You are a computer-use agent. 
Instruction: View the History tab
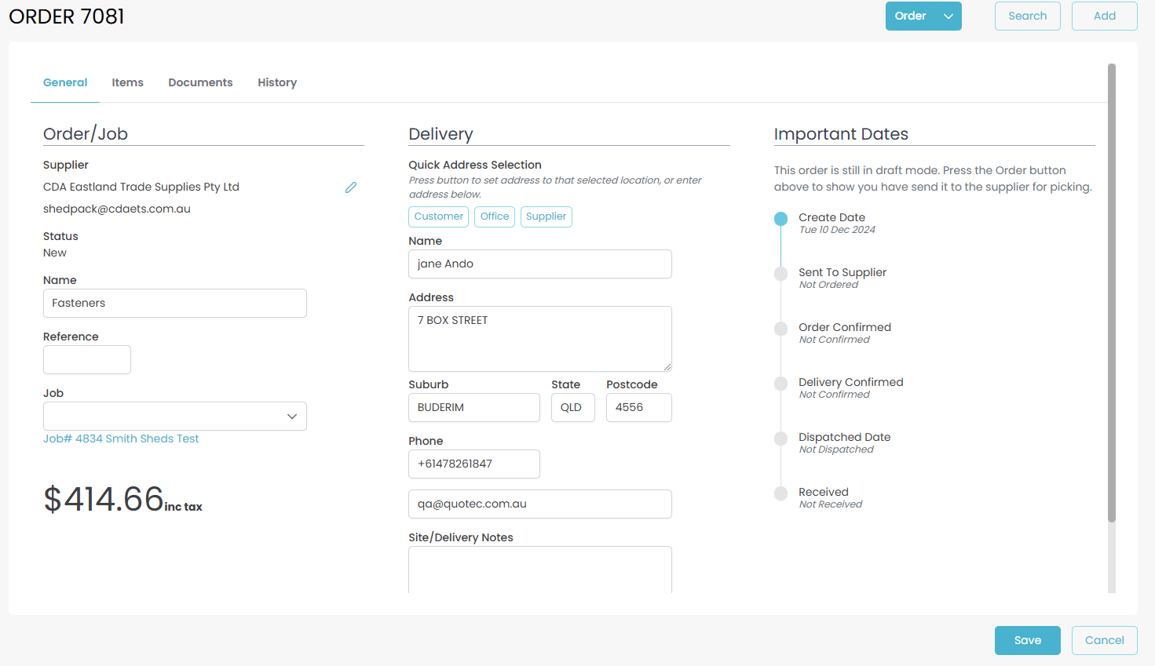277,82
